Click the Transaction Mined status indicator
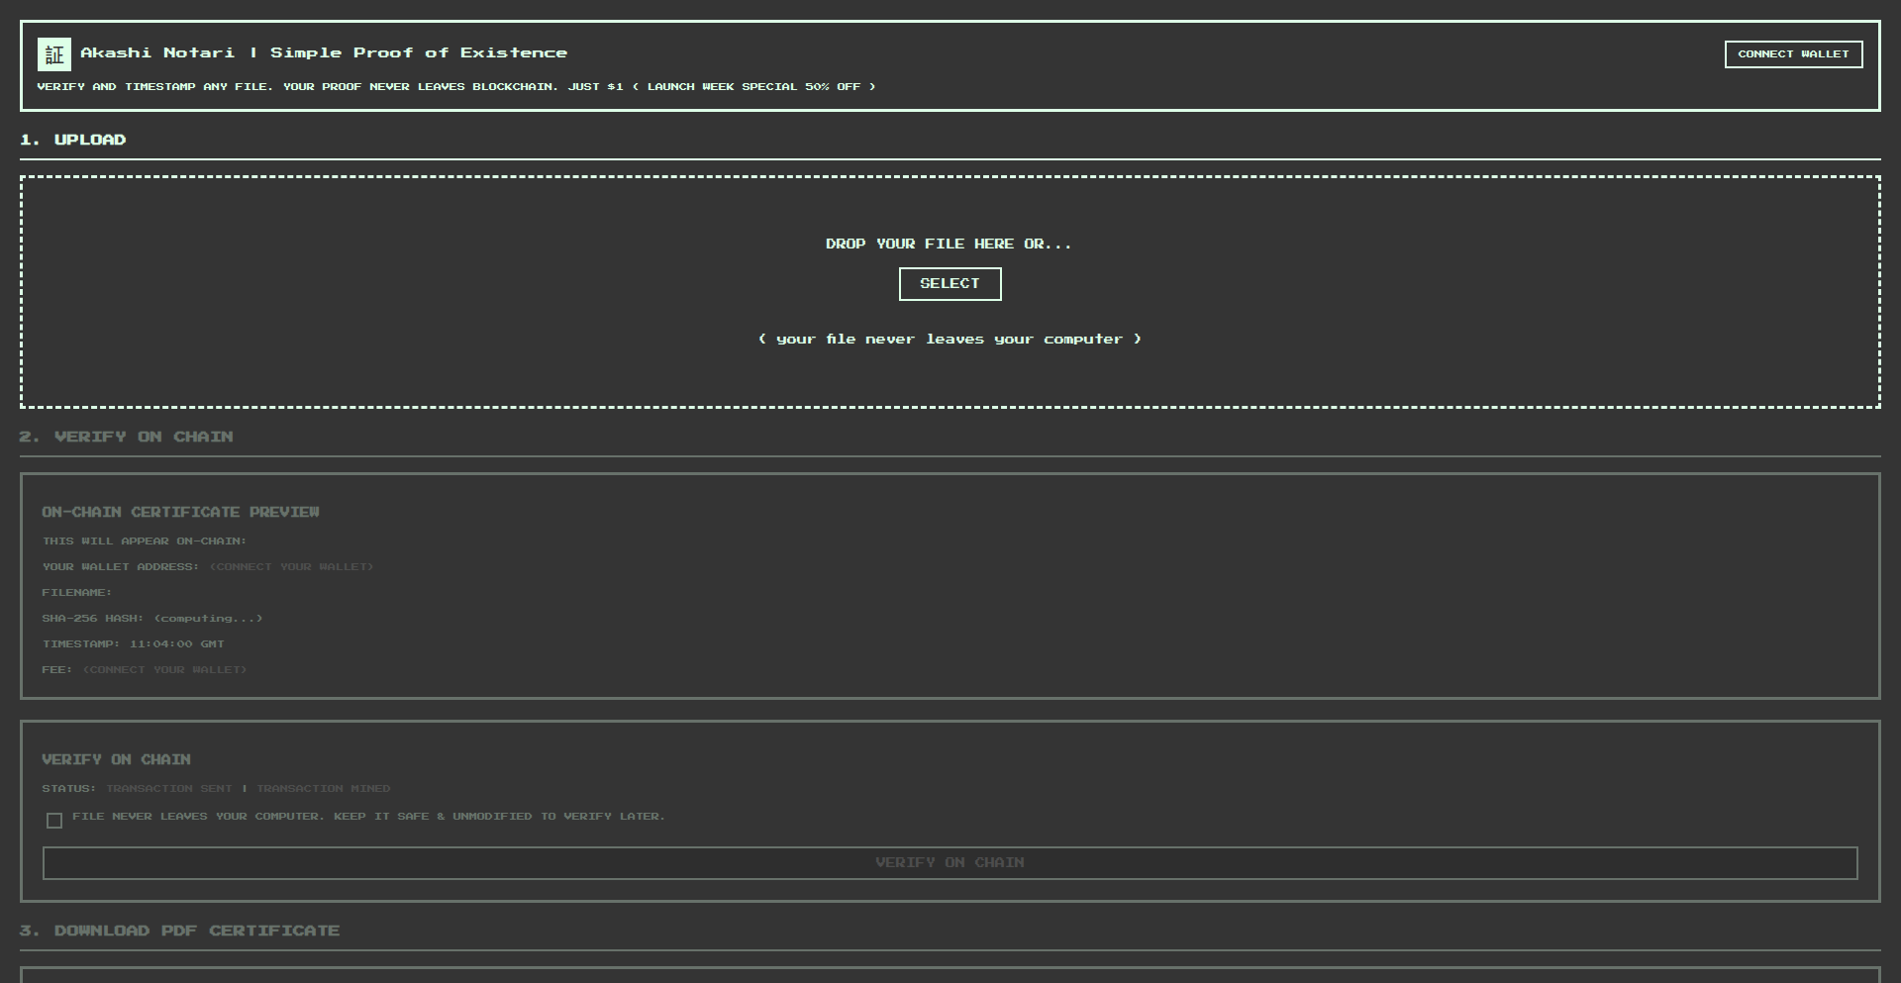 324,789
